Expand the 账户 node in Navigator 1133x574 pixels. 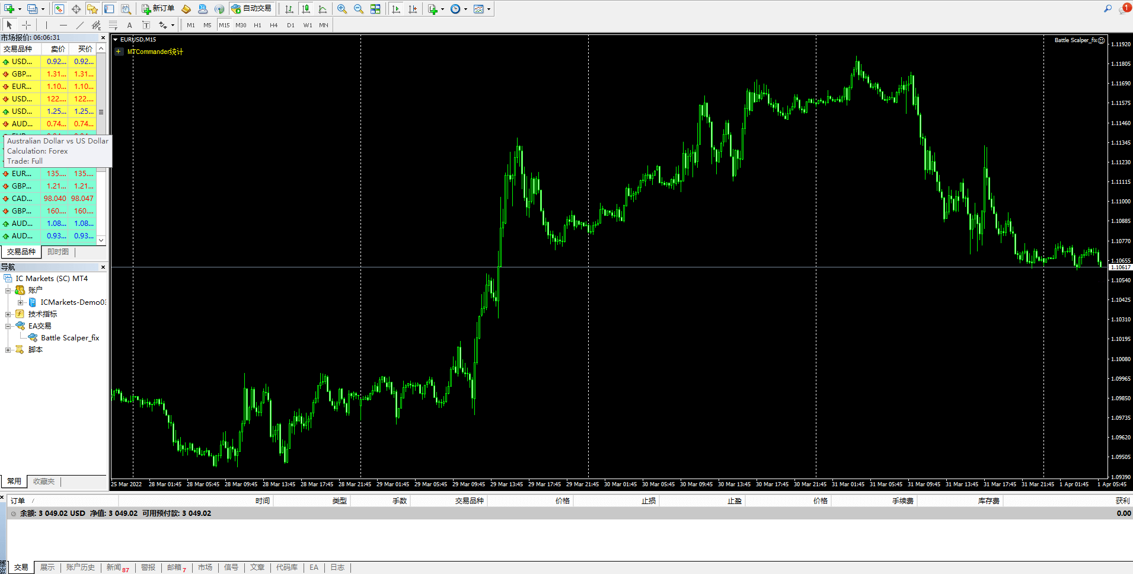click(8, 289)
